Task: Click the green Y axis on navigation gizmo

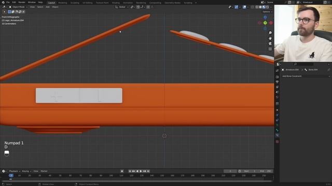Action: [265, 23]
